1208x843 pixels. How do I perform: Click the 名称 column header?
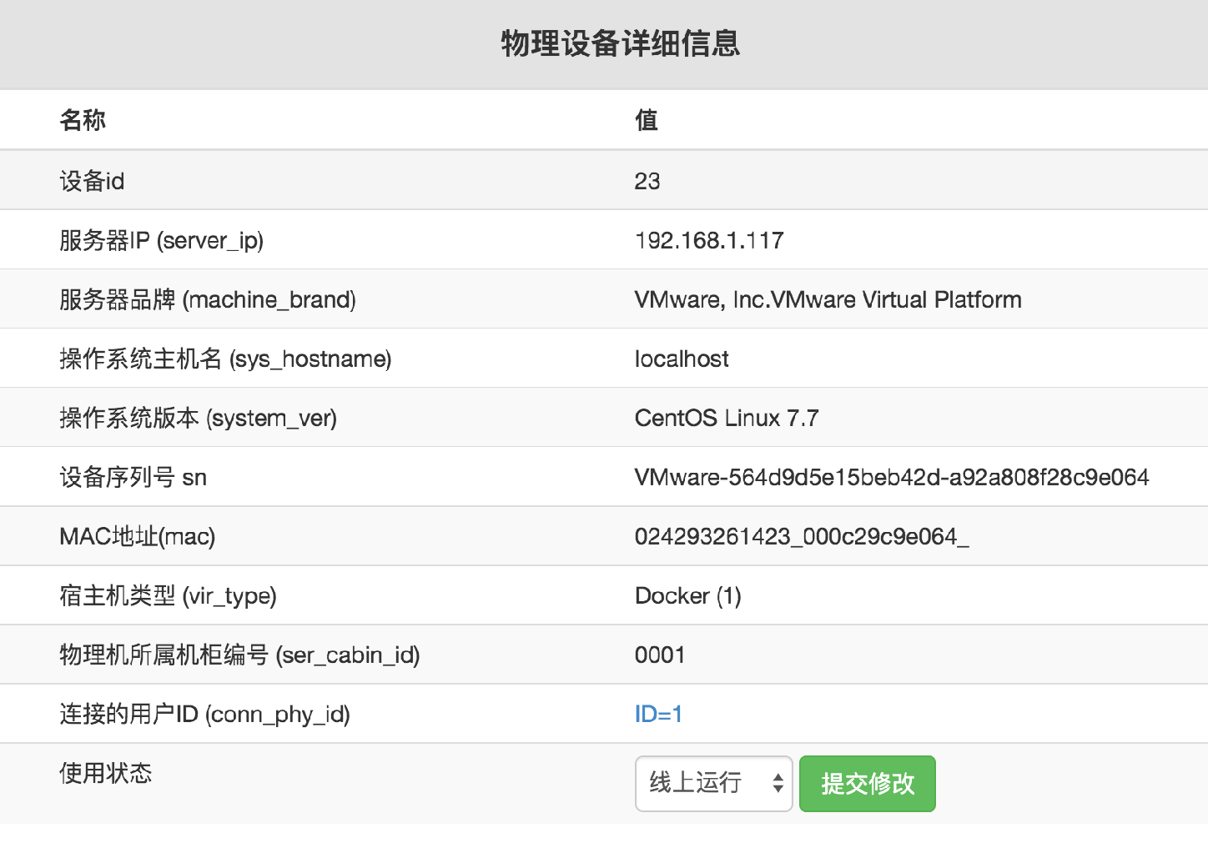coord(83,120)
